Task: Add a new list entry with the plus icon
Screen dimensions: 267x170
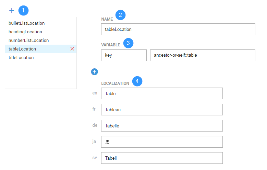Action: click(12, 11)
